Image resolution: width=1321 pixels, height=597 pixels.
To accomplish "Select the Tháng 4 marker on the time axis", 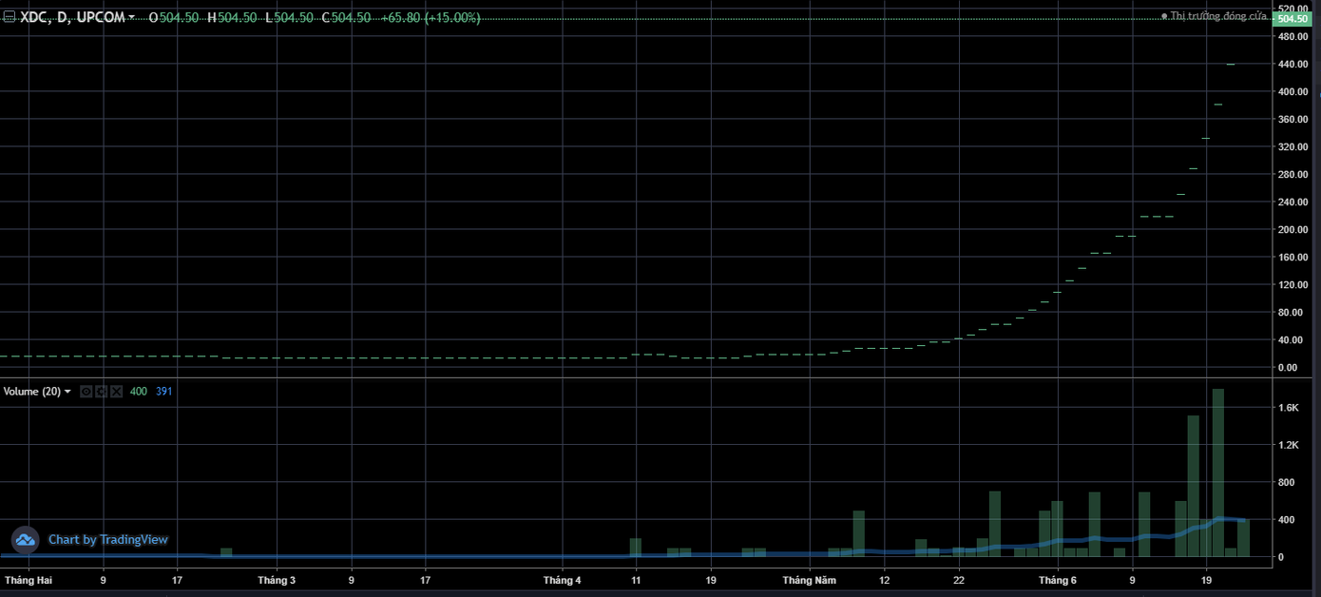I will click(x=562, y=580).
